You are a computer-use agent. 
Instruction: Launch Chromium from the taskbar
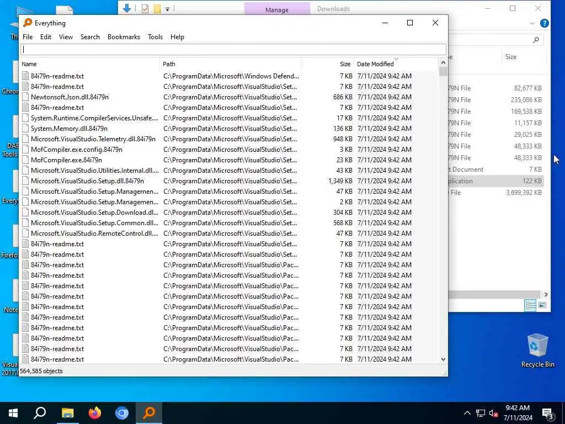(122, 413)
